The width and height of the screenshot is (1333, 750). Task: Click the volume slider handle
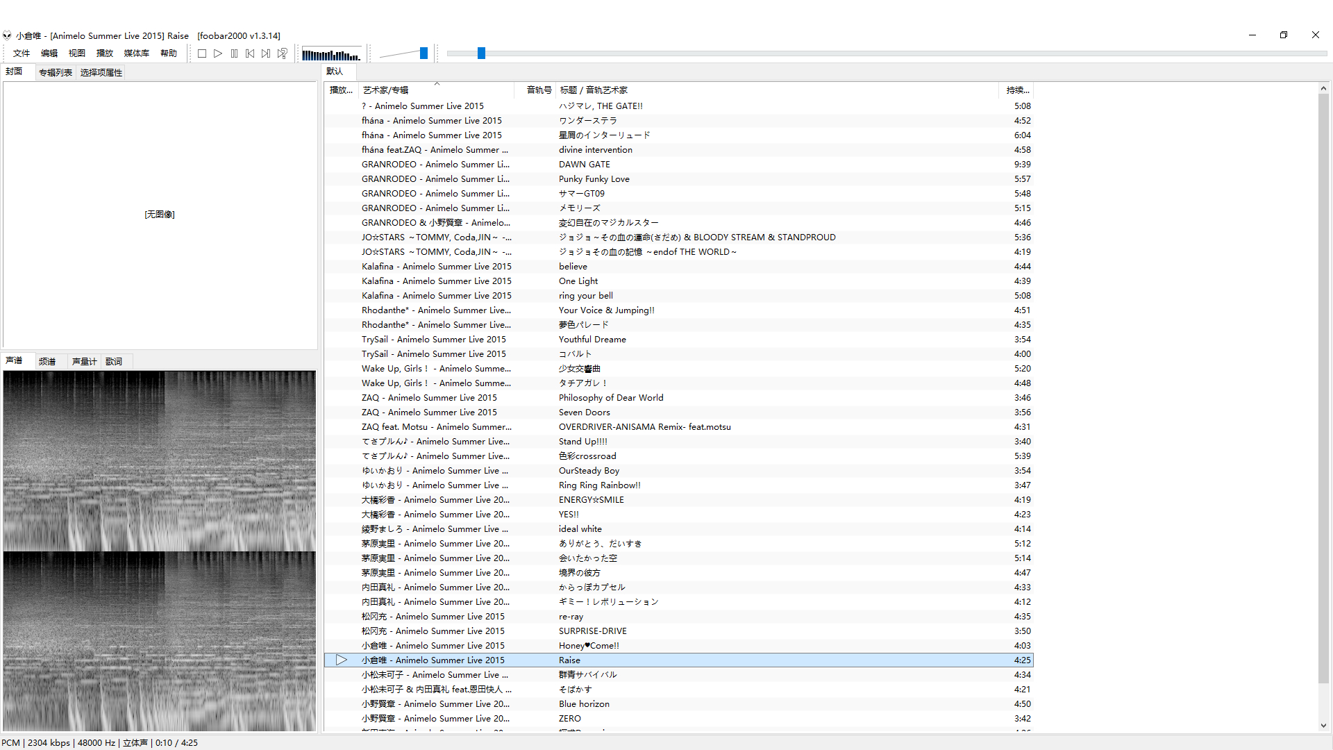(x=424, y=53)
